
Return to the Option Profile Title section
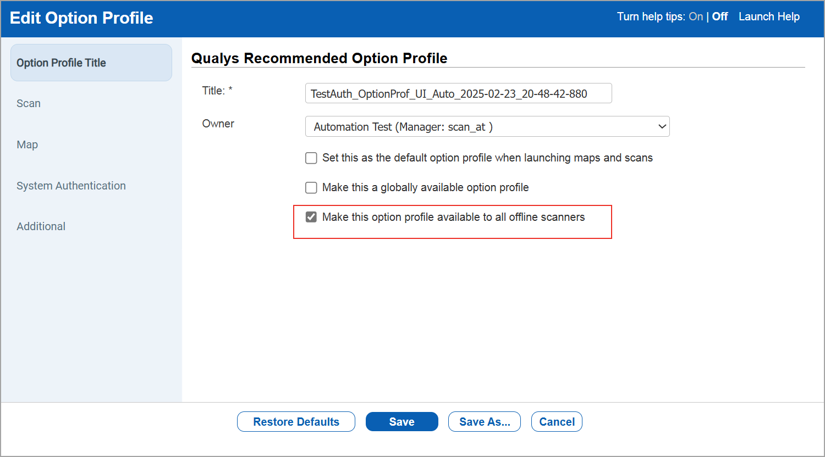coord(61,63)
